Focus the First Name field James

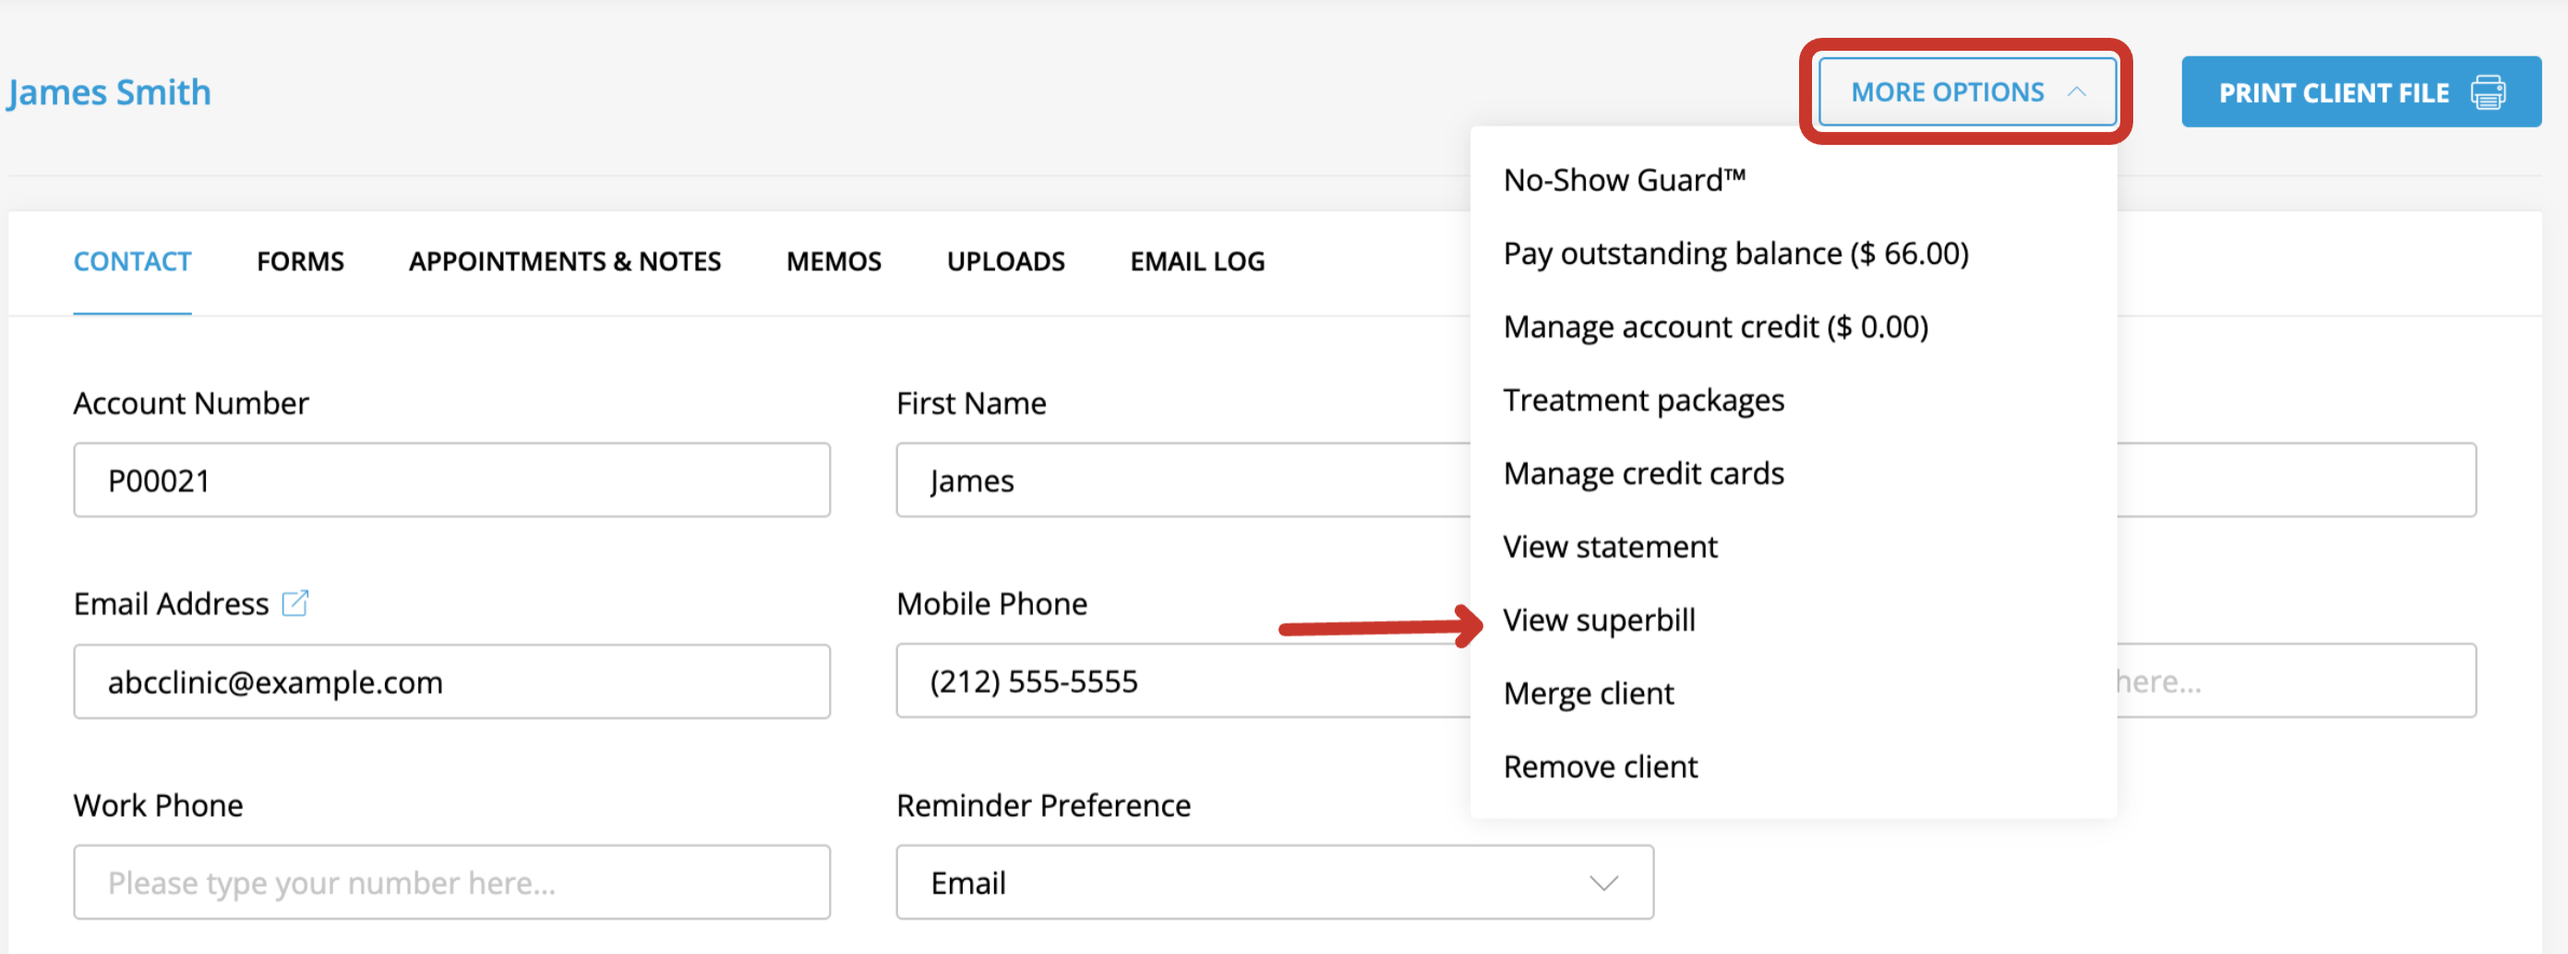(1182, 481)
